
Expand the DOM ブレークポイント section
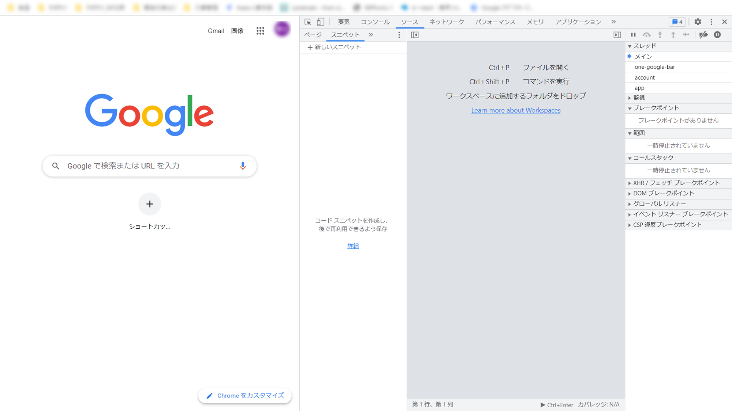pyautogui.click(x=679, y=193)
